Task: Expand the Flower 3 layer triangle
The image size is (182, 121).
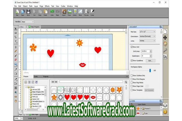Action: point(141,108)
